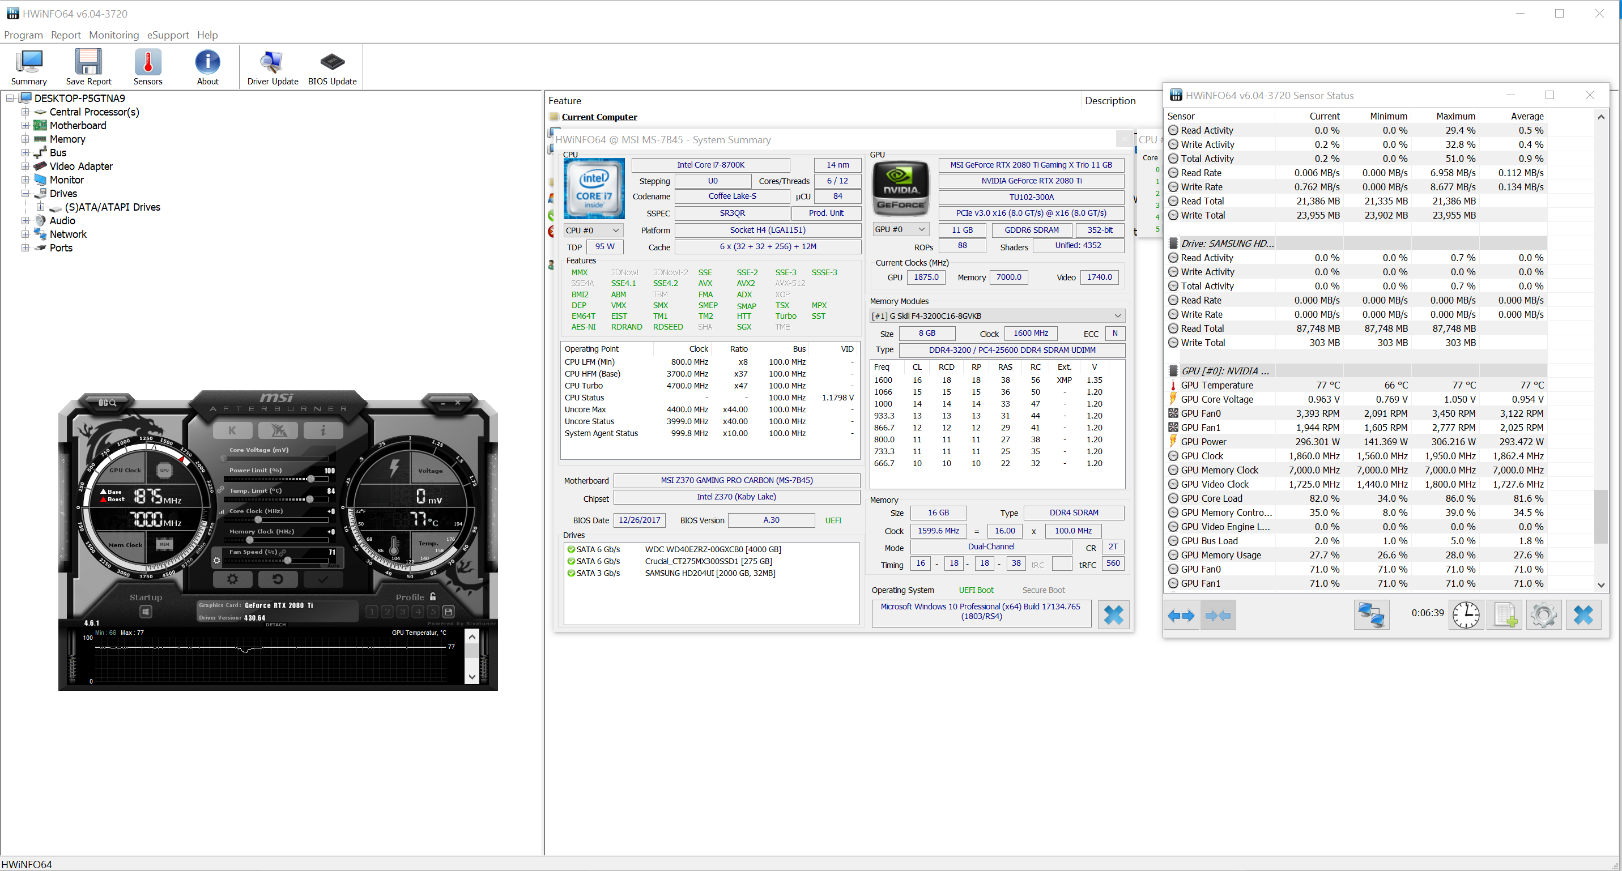Reset Afterburner settings with the circular arrow
Image resolution: width=1622 pixels, height=871 pixels.
pos(278,579)
